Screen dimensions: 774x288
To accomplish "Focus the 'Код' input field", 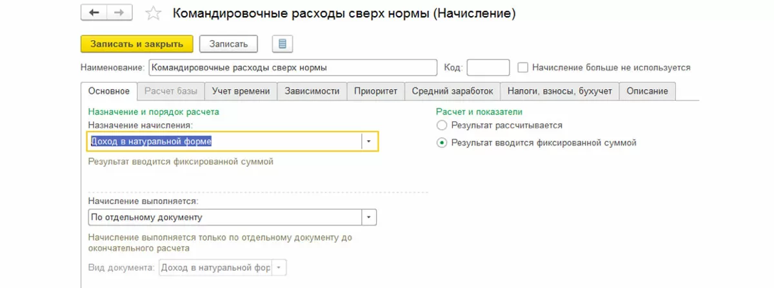I will [x=488, y=67].
